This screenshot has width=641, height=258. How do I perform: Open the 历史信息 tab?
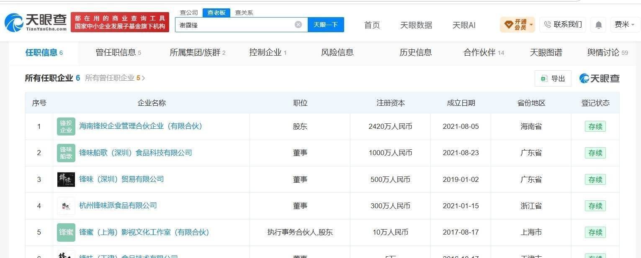click(416, 53)
